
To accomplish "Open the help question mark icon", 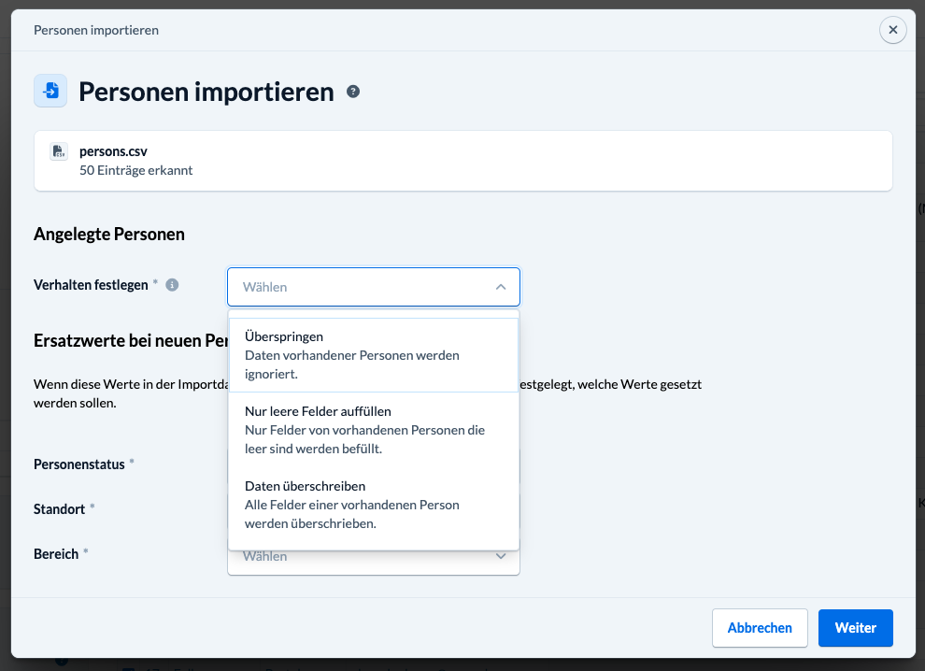I will coord(353,92).
